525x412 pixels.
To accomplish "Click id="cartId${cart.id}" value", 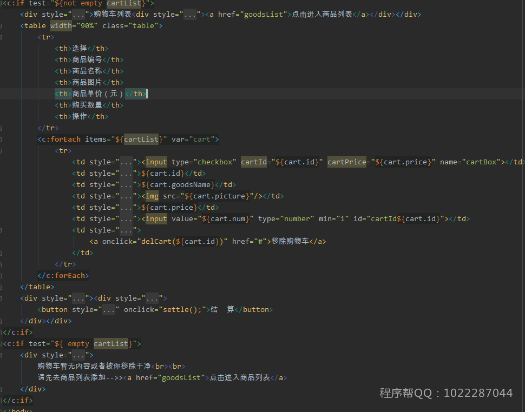I will tap(405, 219).
